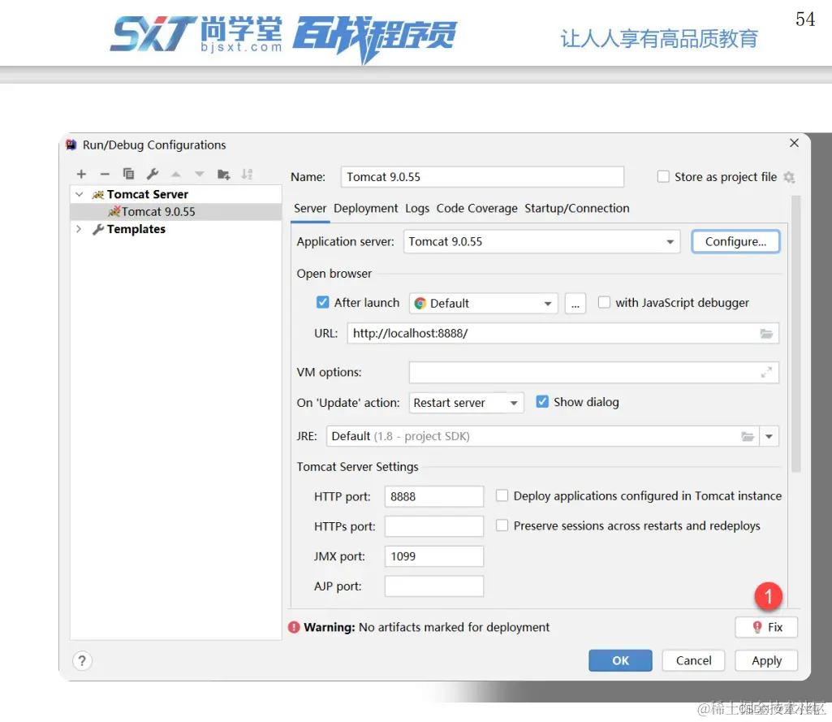Viewport: 832px width, 722px height.
Task: Move configuration up arrow icon
Action: coord(176,174)
